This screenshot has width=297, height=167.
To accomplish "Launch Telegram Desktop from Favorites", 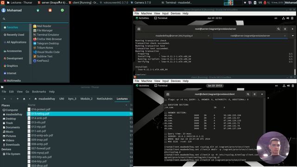I will tap(46, 44).
